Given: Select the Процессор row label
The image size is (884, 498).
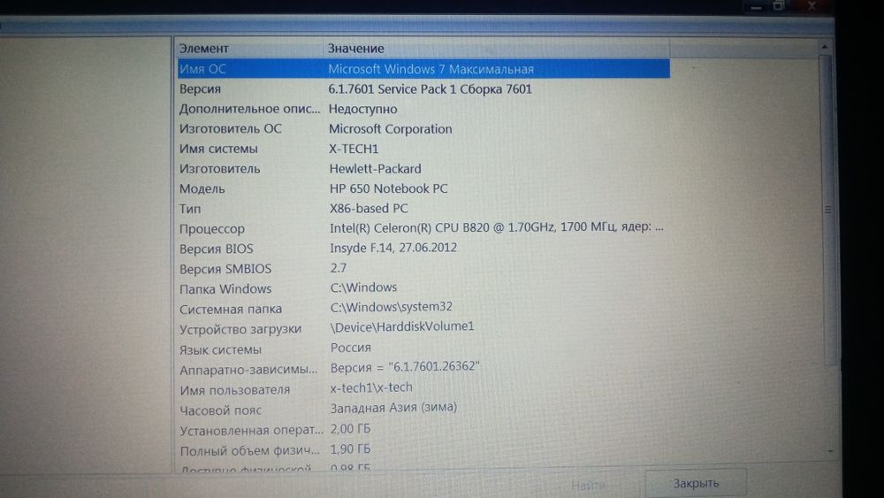Looking at the screenshot, I should point(212,229).
